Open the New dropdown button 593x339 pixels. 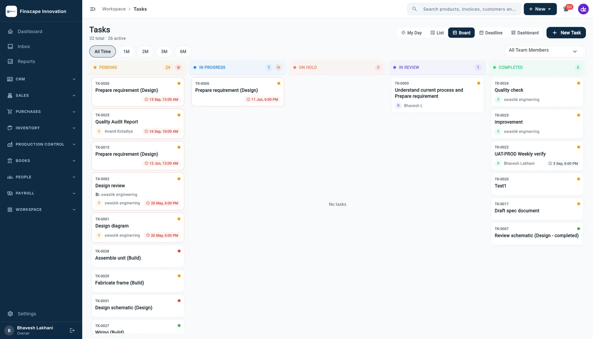(x=540, y=9)
